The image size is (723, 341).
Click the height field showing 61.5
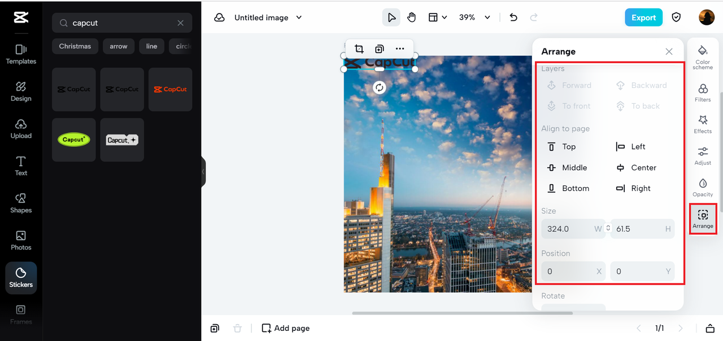643,229
